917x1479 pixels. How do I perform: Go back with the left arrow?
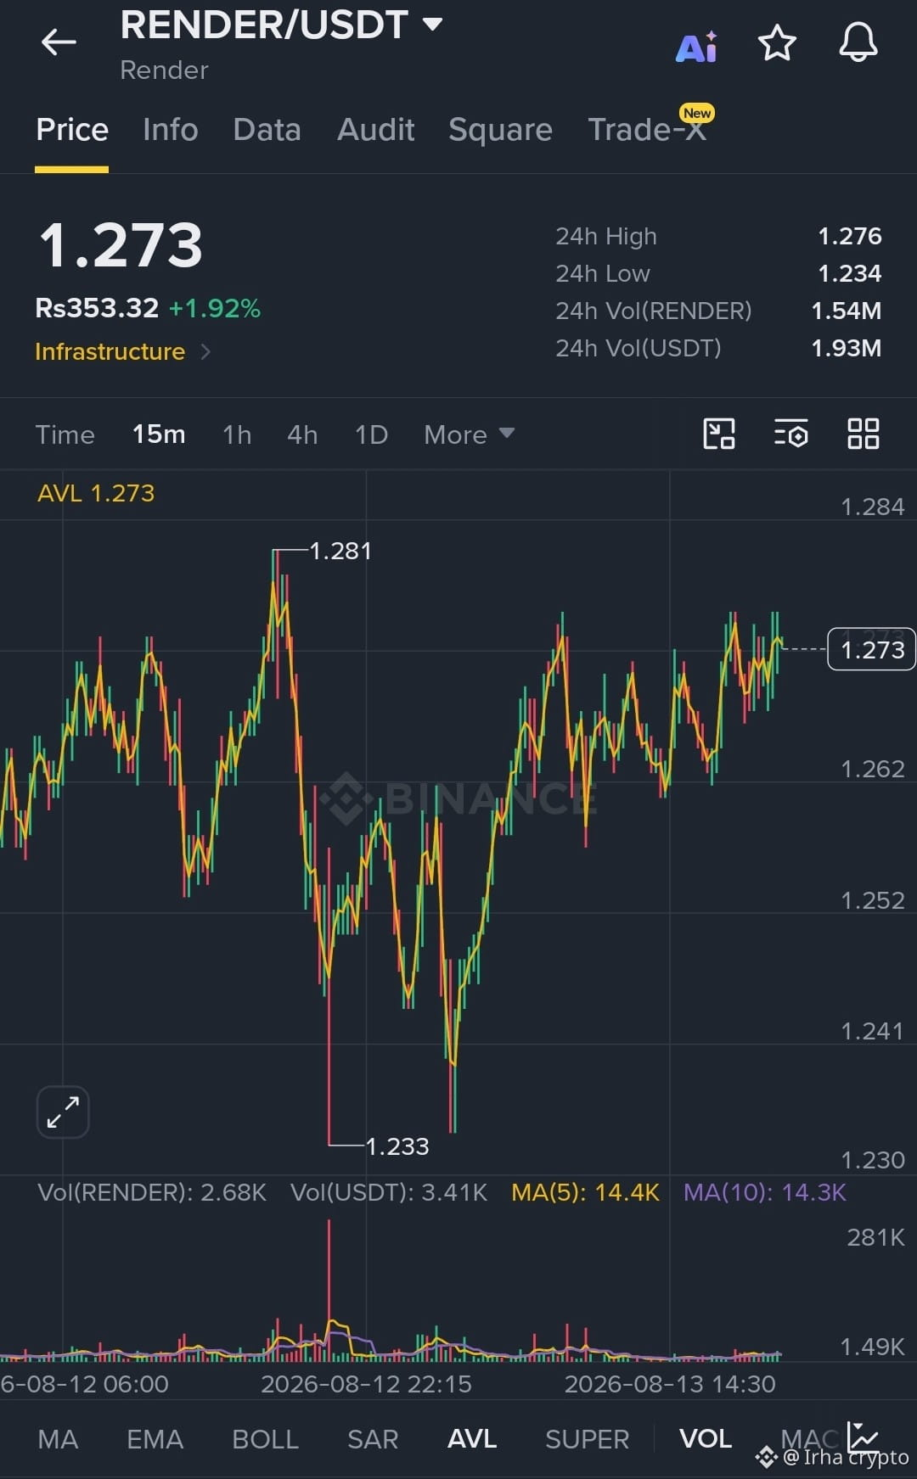pyautogui.click(x=59, y=42)
